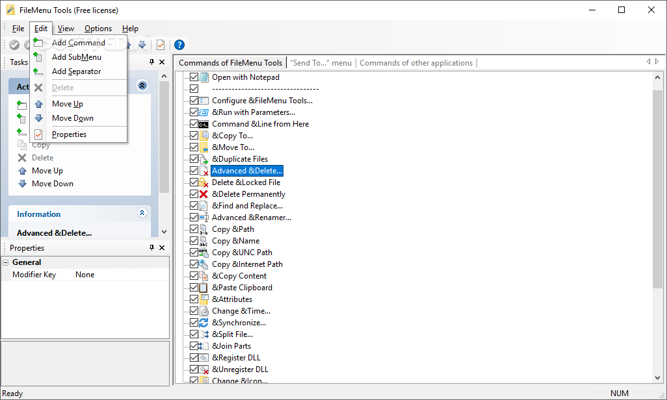This screenshot has width=667, height=400.
Task: Click the grey Apply checkmark icon in the toolbar
Action: click(14, 45)
